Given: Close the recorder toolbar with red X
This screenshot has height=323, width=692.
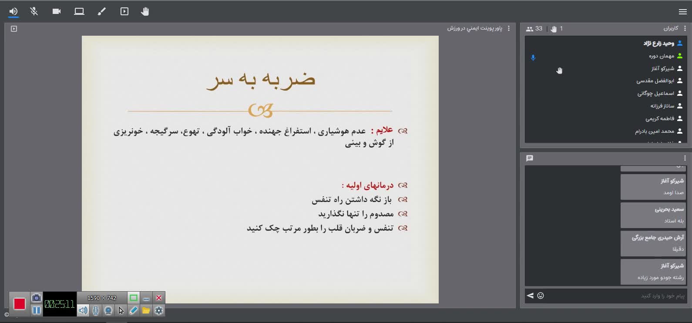Looking at the screenshot, I should coord(159,298).
